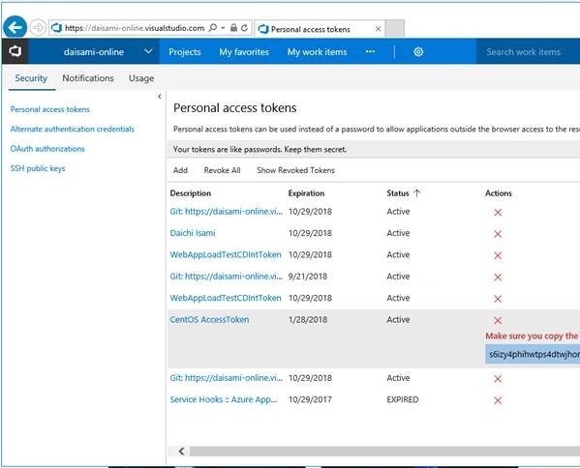
Task: Open the Service Hooks Azure App token
Action: pos(224,399)
